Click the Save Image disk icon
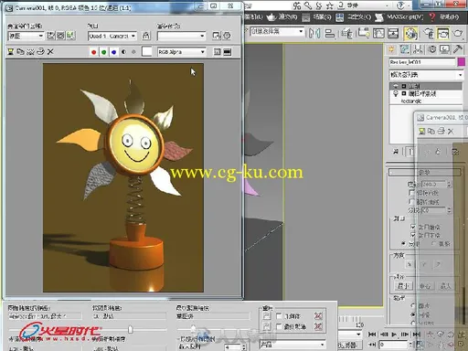Viewport: 468px width, 351px height. point(11,52)
